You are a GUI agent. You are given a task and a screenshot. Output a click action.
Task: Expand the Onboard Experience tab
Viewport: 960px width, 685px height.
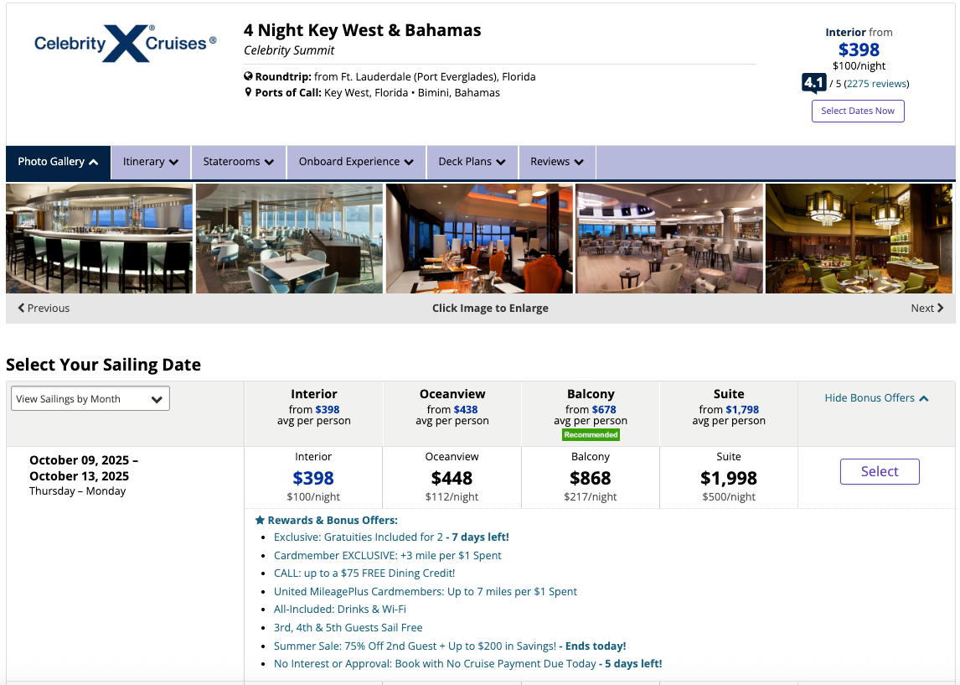(x=356, y=163)
